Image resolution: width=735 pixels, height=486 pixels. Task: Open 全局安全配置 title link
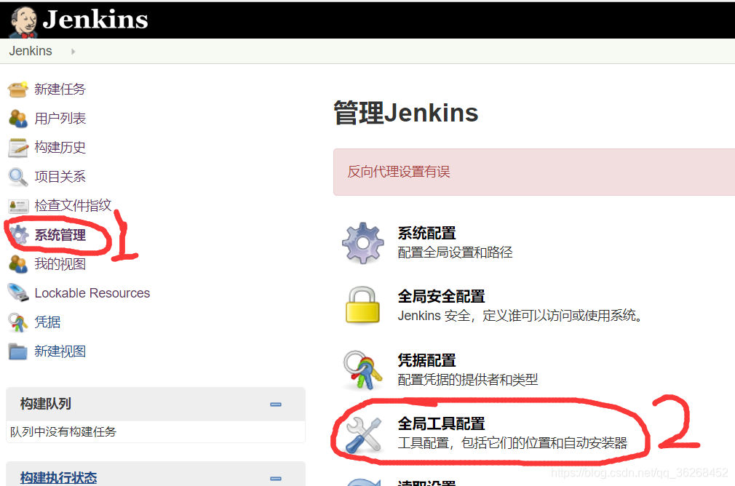441,296
